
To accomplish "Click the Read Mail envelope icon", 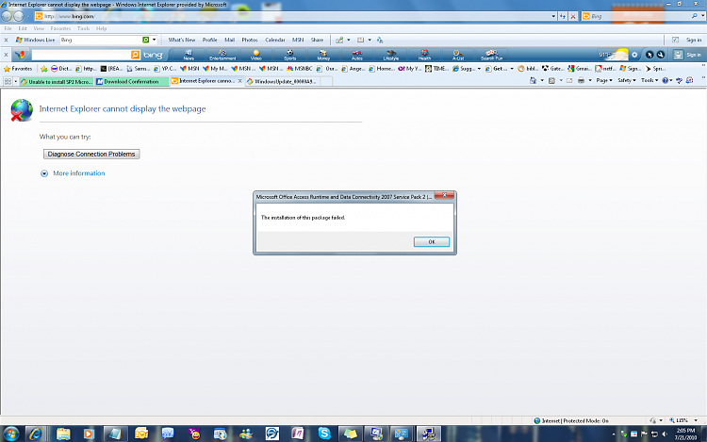I will tap(569, 80).
